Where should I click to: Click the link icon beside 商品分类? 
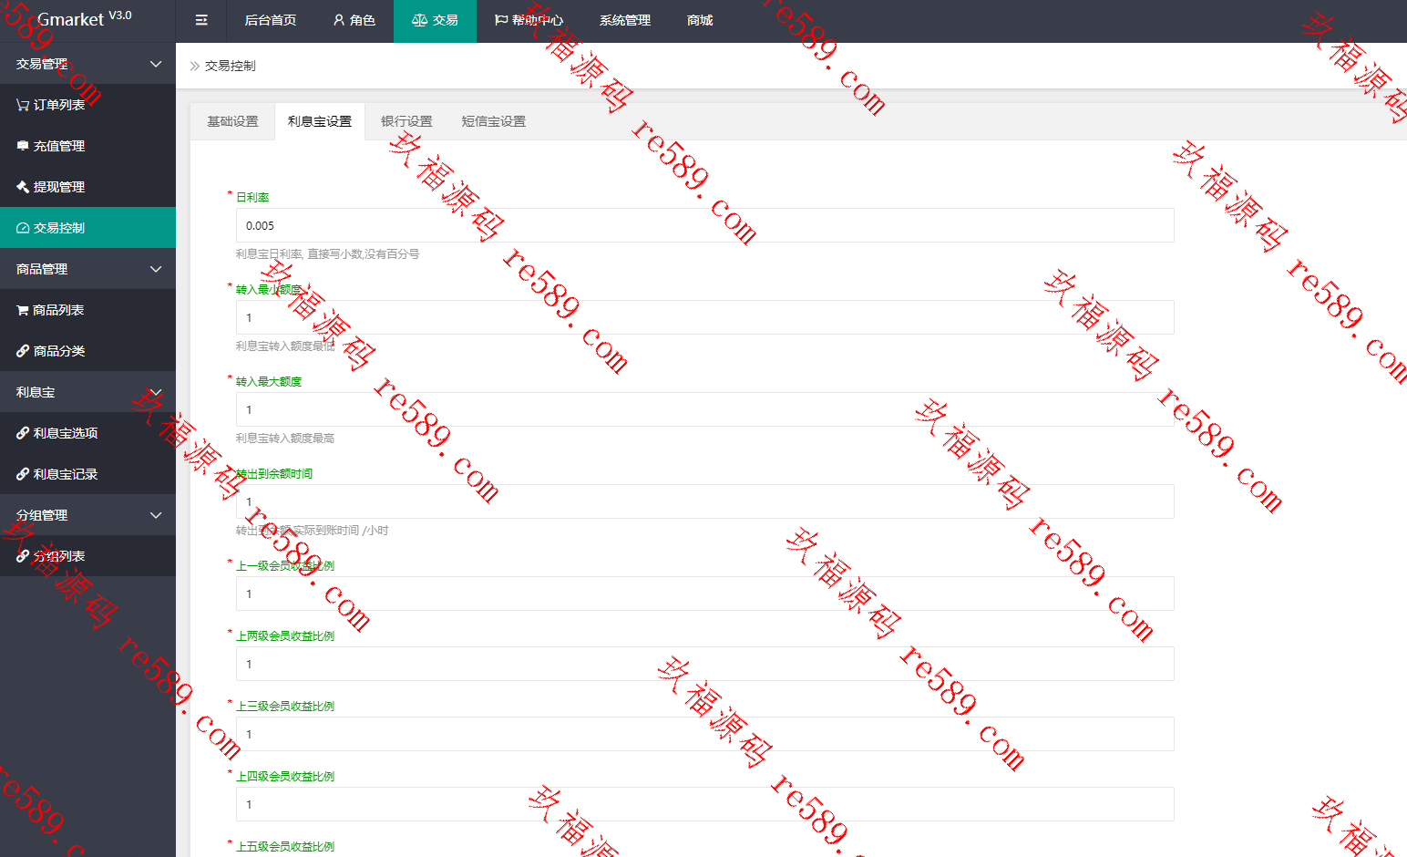pyautogui.click(x=23, y=351)
